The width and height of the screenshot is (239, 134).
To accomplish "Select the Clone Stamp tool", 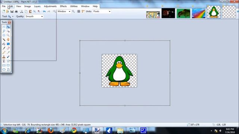I will click(4, 57).
